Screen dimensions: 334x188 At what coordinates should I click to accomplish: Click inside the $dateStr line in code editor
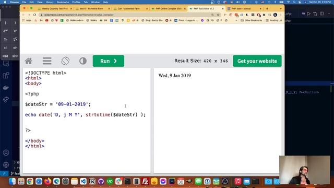(58, 104)
